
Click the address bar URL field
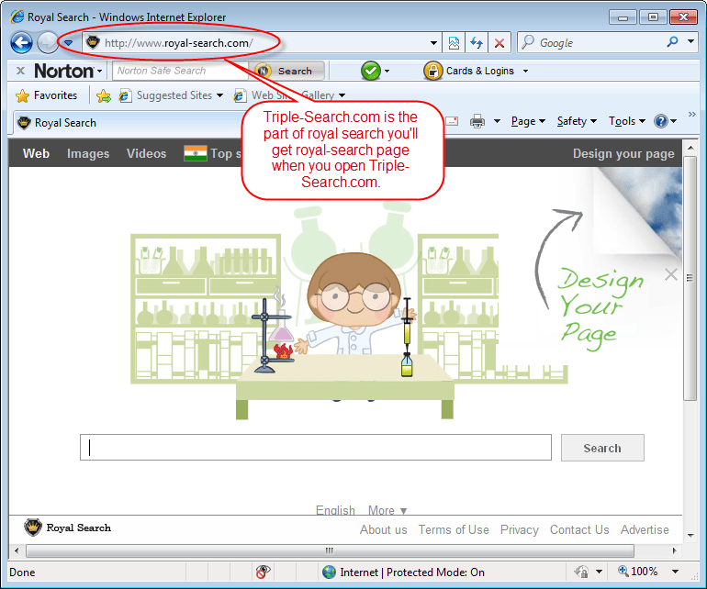(262, 43)
